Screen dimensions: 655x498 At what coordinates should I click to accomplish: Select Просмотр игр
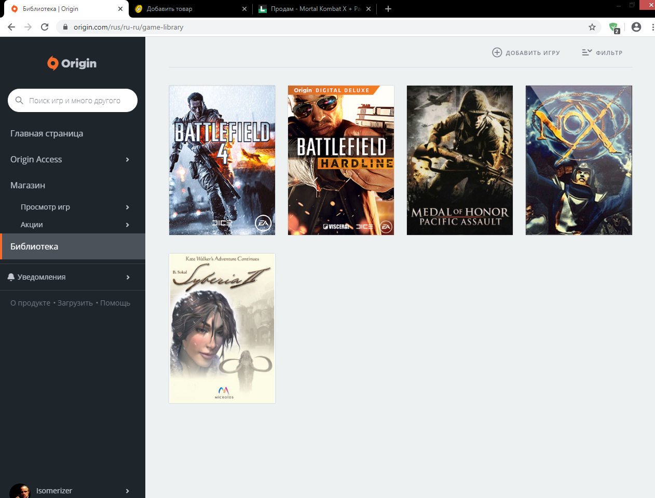tap(45, 207)
